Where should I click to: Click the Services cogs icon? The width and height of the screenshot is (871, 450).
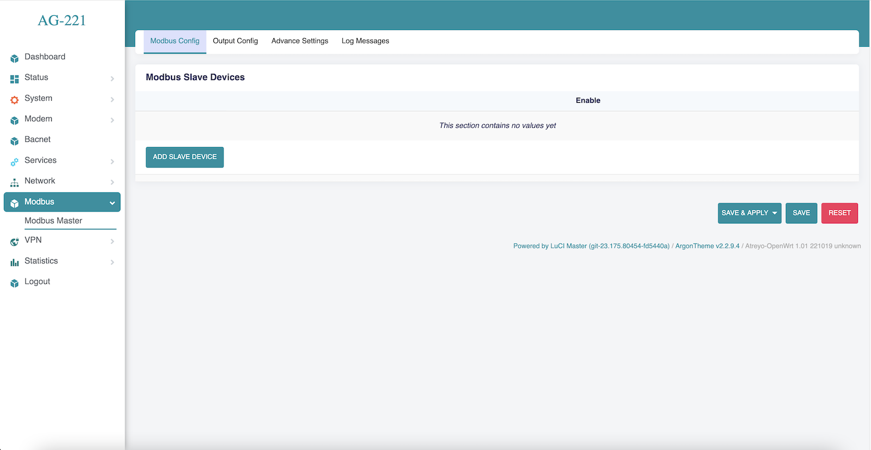tap(15, 162)
